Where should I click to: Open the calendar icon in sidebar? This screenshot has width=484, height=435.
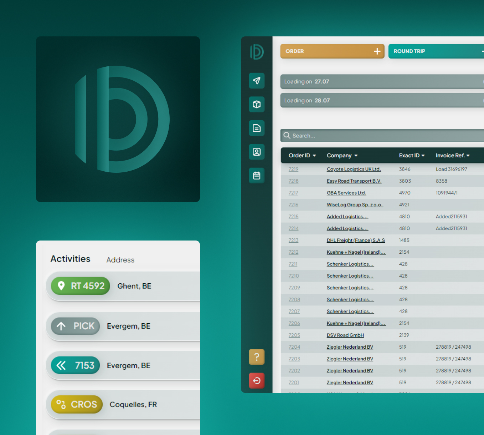click(256, 176)
